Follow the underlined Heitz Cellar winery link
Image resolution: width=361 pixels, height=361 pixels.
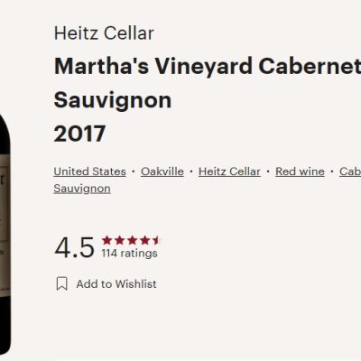(x=229, y=171)
